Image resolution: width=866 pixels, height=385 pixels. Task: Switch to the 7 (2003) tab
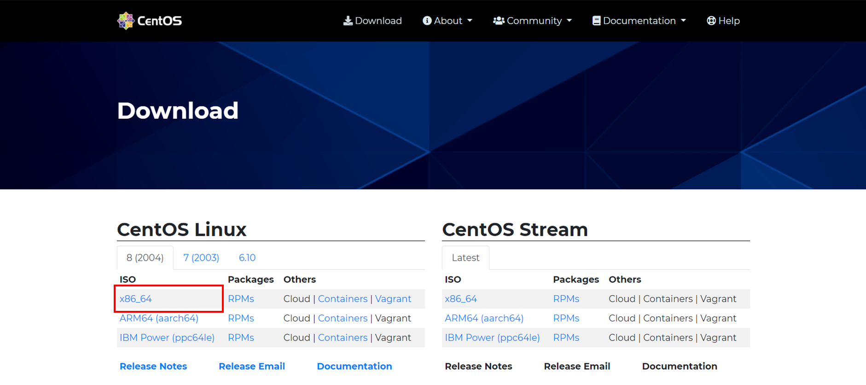coord(201,258)
